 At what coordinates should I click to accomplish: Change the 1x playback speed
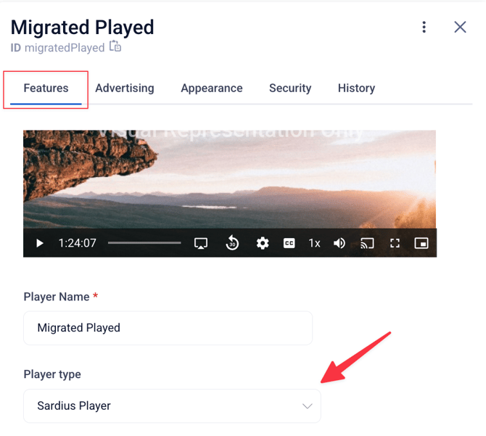click(x=314, y=244)
